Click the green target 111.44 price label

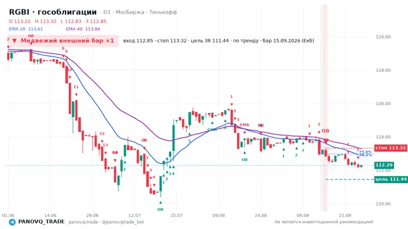click(x=391, y=179)
